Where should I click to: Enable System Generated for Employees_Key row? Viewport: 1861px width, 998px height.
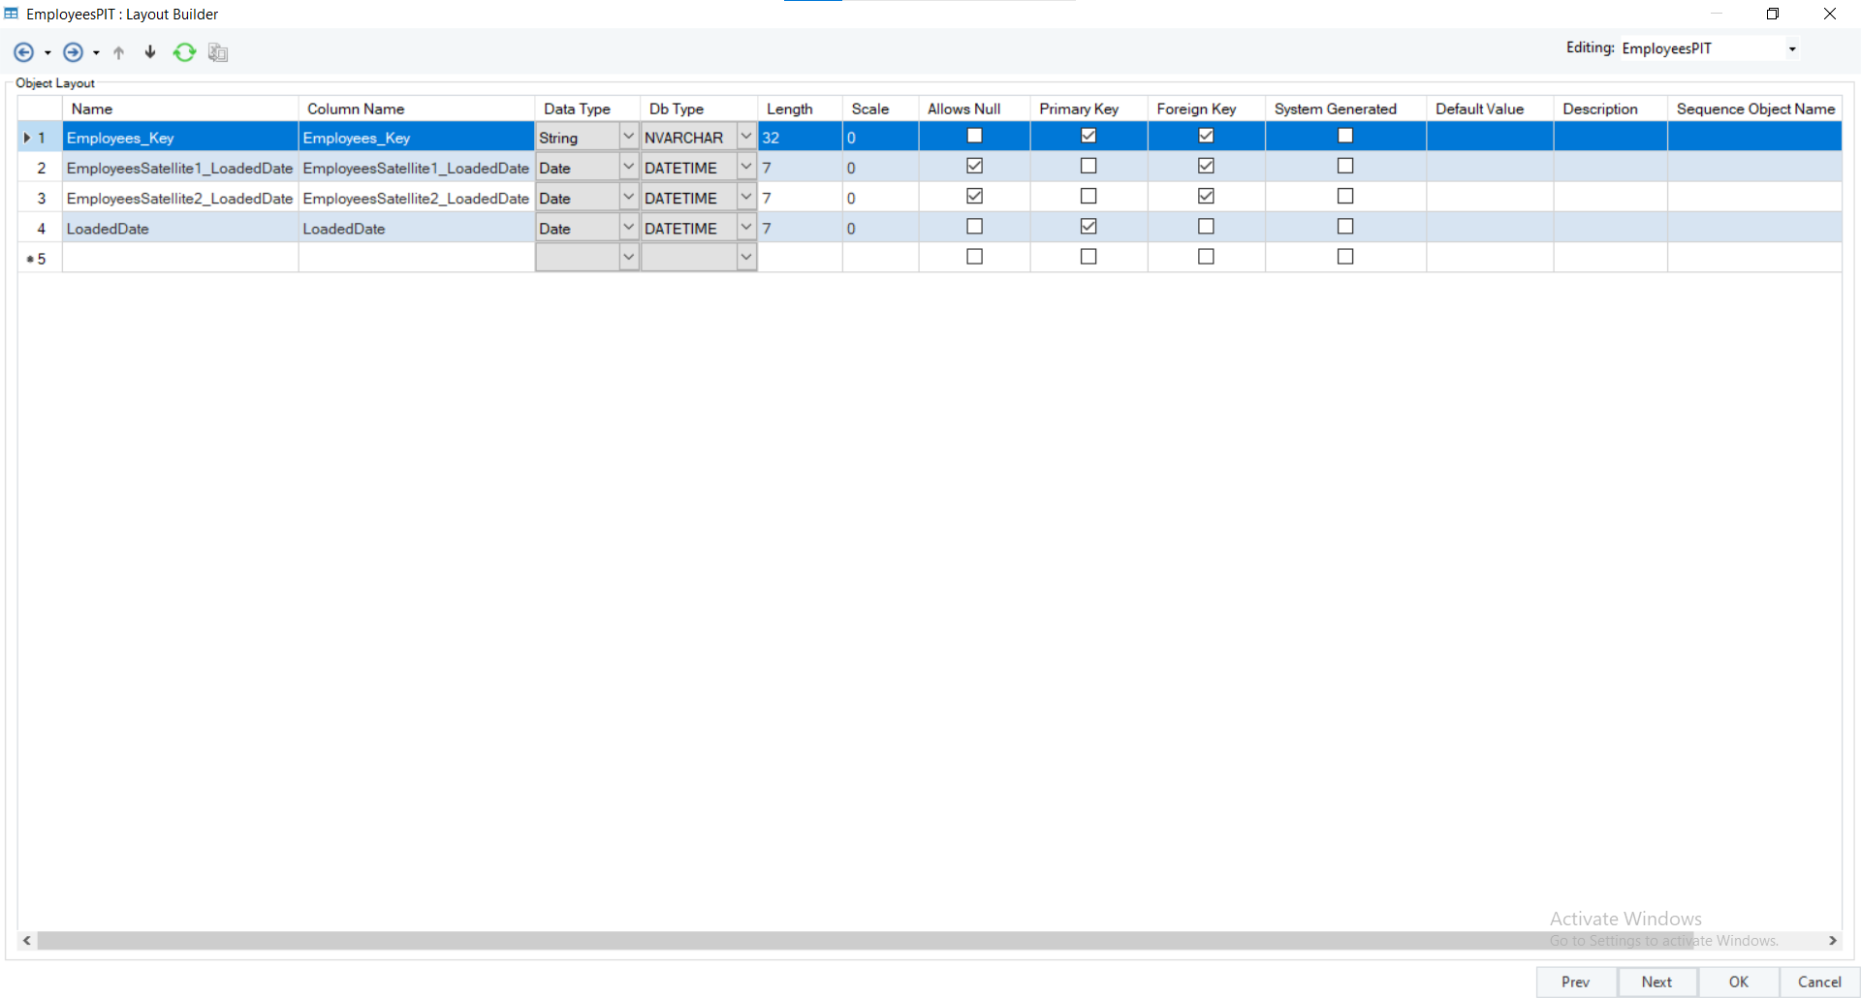[x=1344, y=137]
